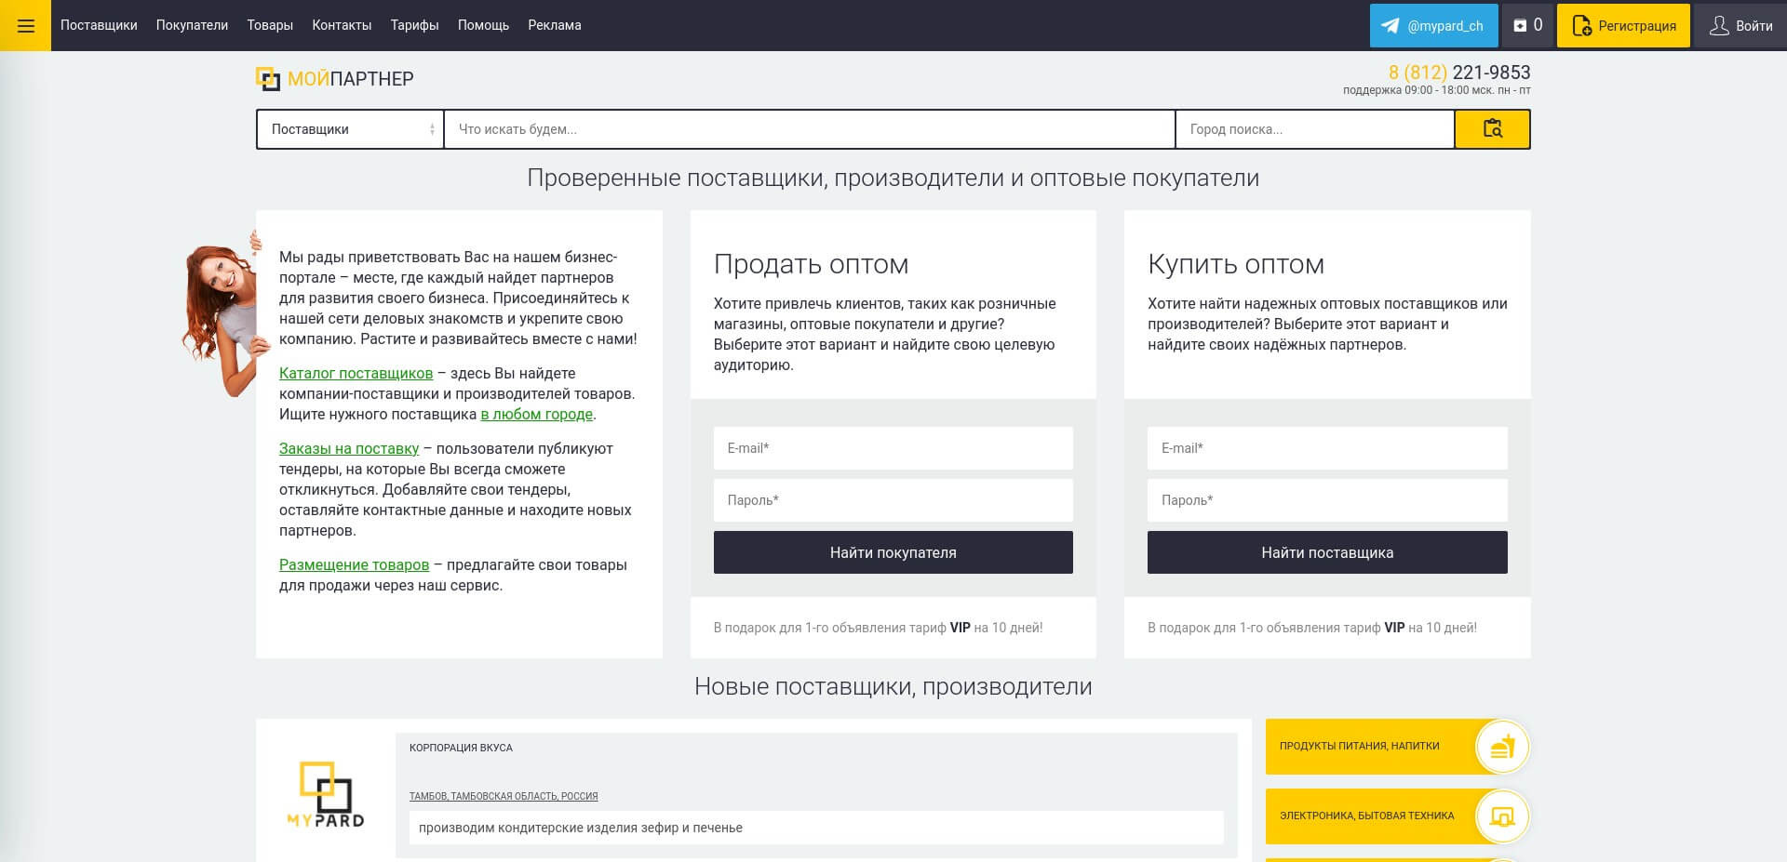This screenshot has width=1787, height=862.
Task: Click the MyPard company logo thumbnail
Action: [326, 794]
